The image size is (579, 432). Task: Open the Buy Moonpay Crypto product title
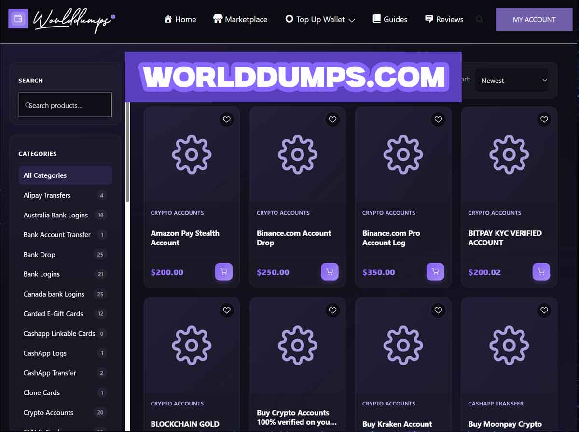[x=505, y=425]
